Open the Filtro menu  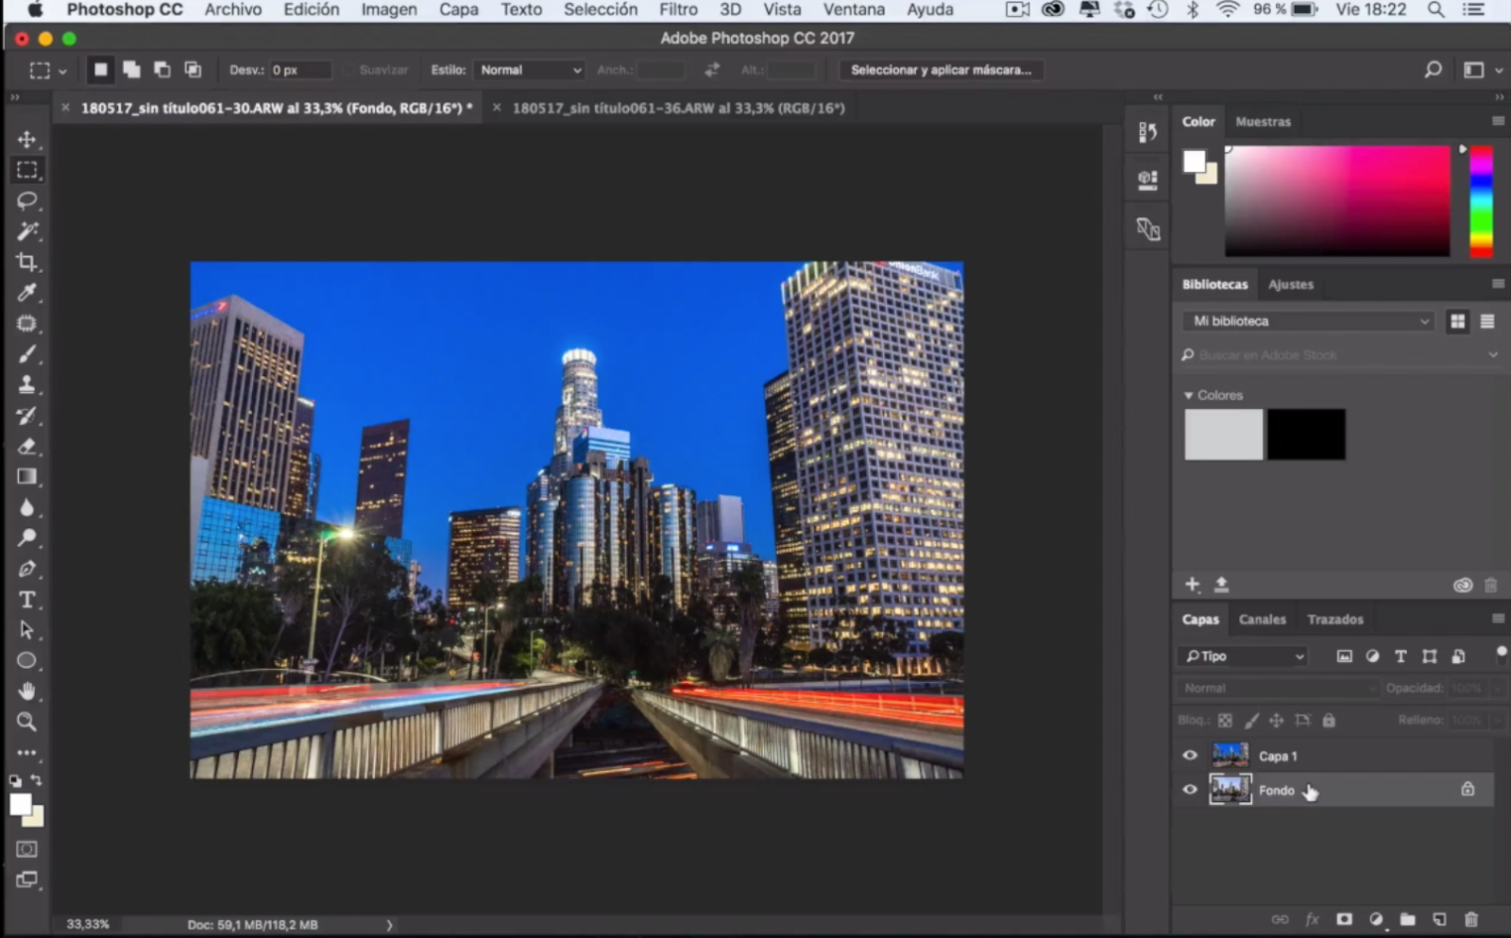(677, 10)
